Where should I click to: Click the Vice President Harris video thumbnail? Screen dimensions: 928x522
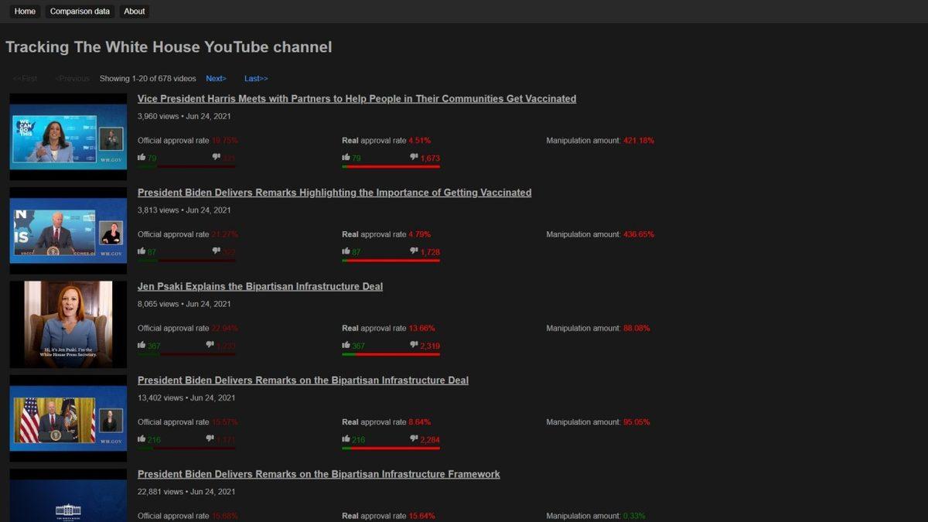(x=68, y=136)
